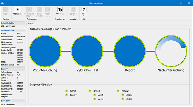Screen dimensions: 193x107
Task: Click ASi-3 indicator under Kreis 2
Action: coord(123,99)
